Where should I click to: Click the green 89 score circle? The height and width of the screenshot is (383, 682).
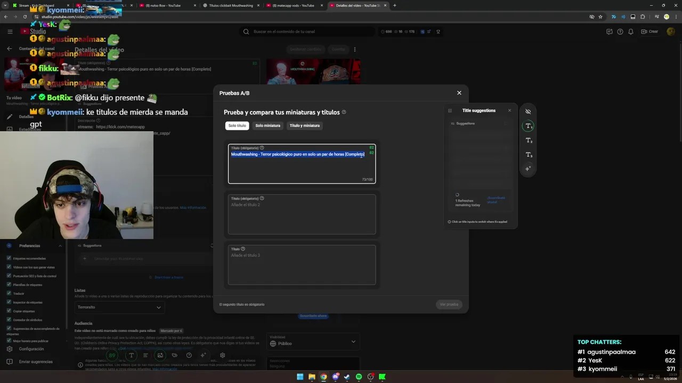(x=112, y=355)
